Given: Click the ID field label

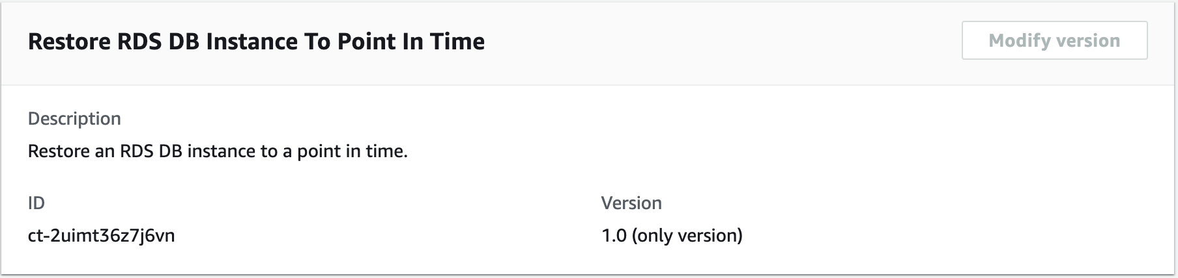Looking at the screenshot, I should tap(36, 203).
